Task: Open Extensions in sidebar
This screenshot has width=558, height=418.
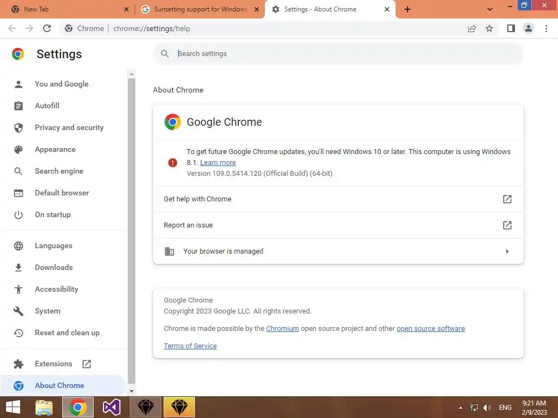Action: [53, 364]
